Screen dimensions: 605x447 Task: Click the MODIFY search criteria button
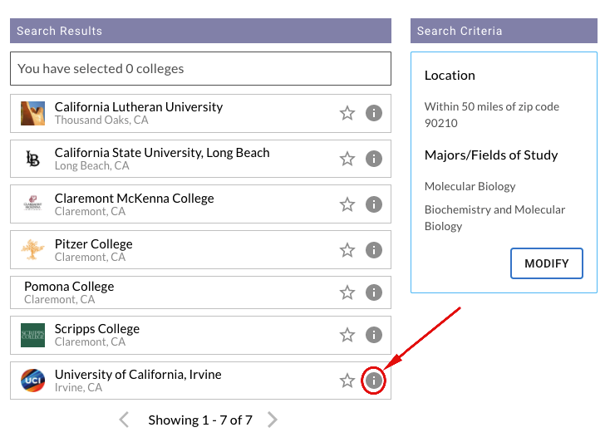546,263
